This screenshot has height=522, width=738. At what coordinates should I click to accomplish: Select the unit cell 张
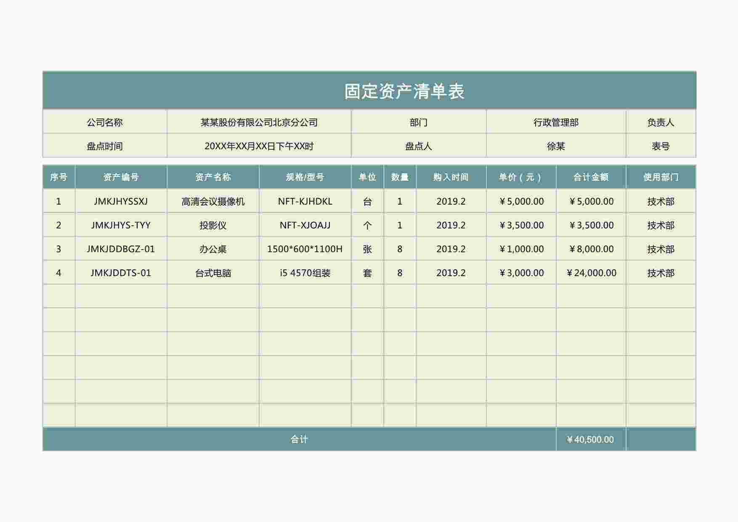pyautogui.click(x=367, y=249)
